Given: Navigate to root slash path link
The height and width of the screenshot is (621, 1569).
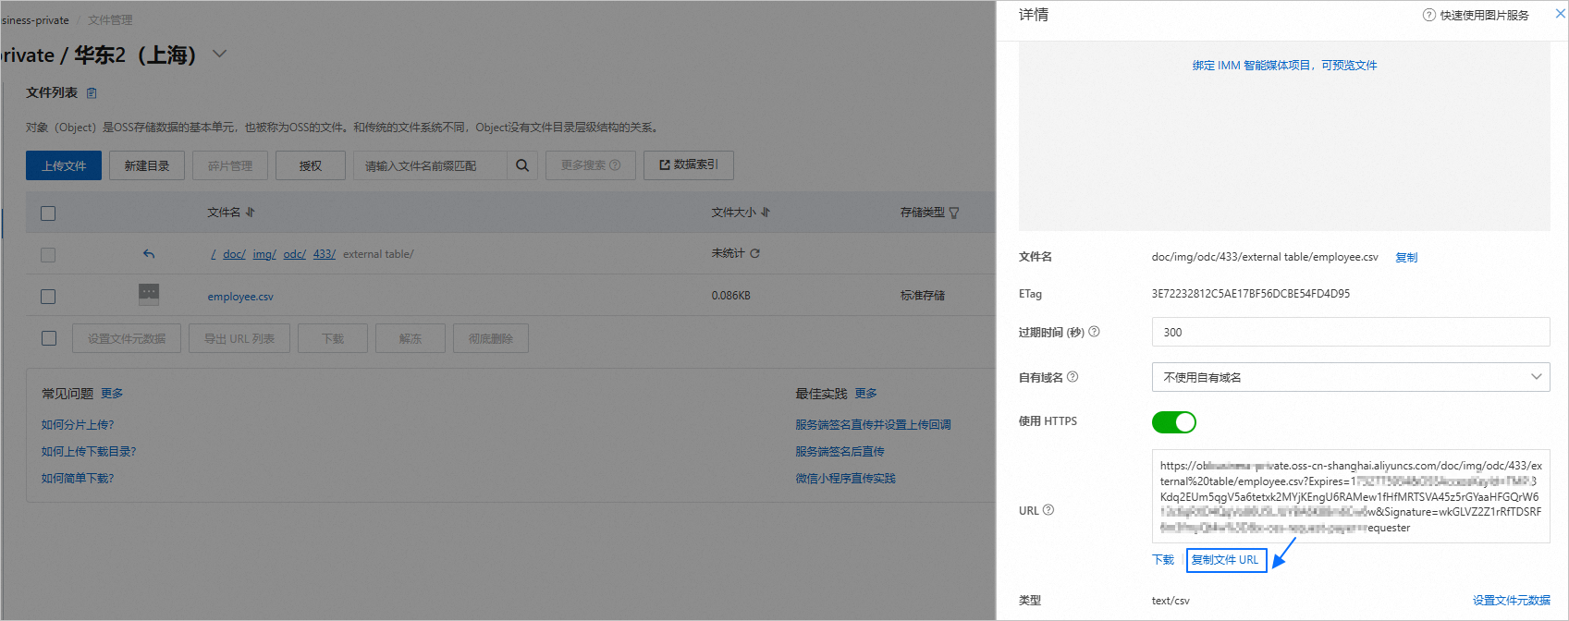Looking at the screenshot, I should pos(214,254).
